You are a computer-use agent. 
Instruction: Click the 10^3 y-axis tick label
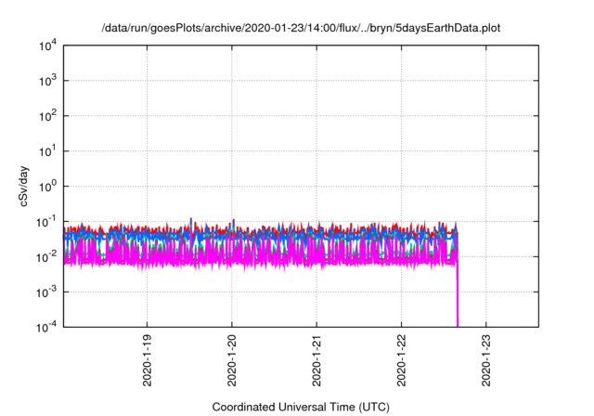(x=47, y=80)
